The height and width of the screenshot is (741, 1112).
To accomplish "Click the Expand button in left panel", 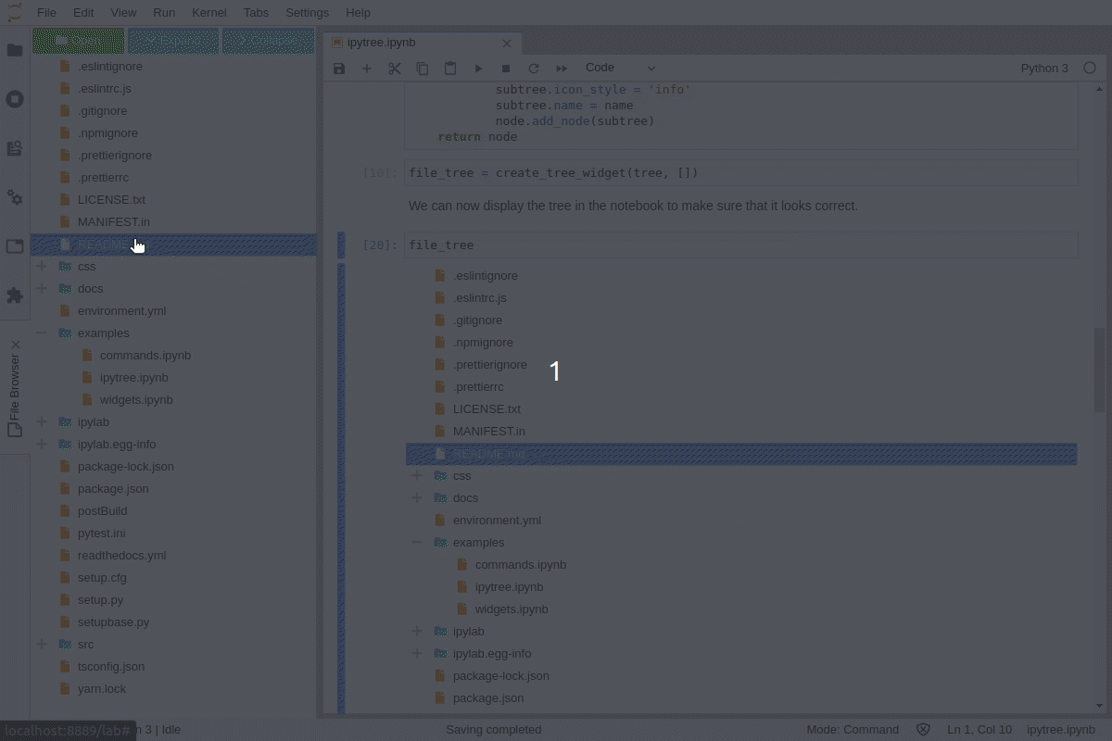I will click(173, 41).
